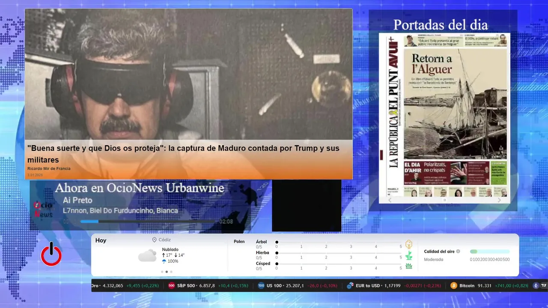Seek in the Ai Preto song progress bar
Screen dimensions: 548x308
point(149,222)
